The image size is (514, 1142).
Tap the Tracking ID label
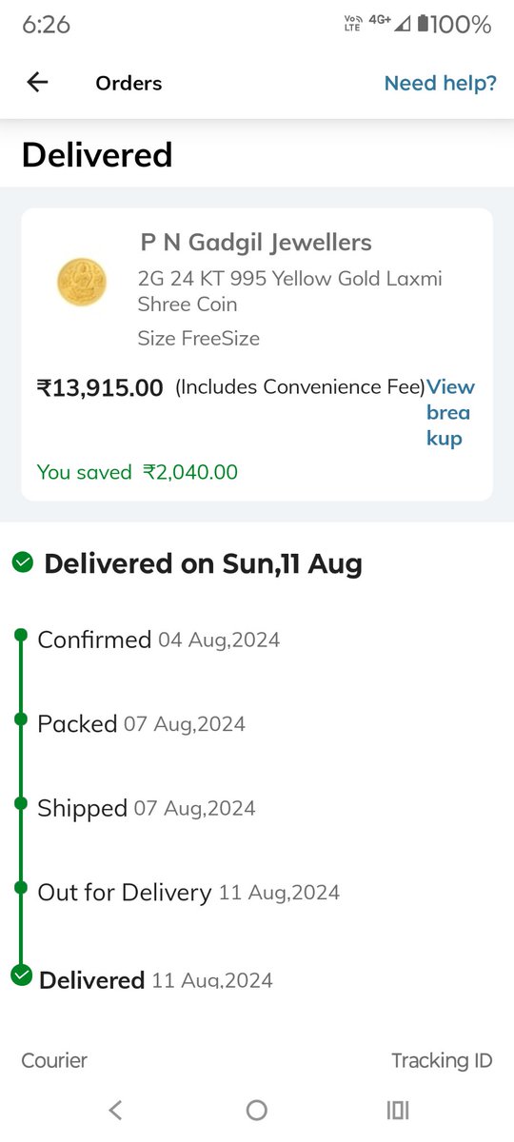tap(442, 1060)
